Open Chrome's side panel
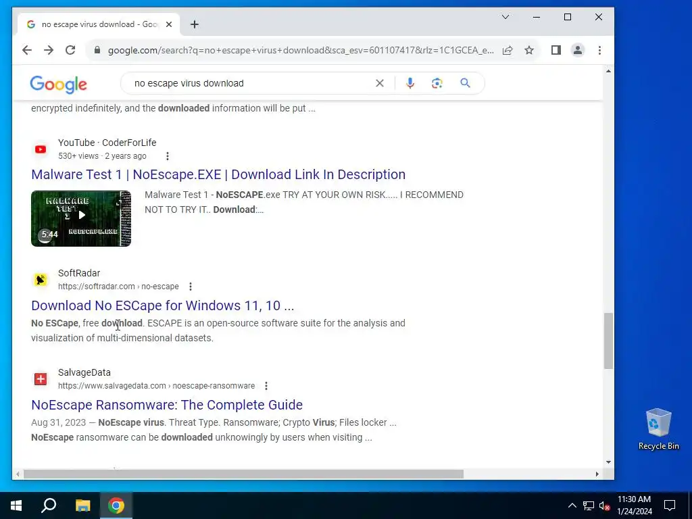 [x=556, y=50]
